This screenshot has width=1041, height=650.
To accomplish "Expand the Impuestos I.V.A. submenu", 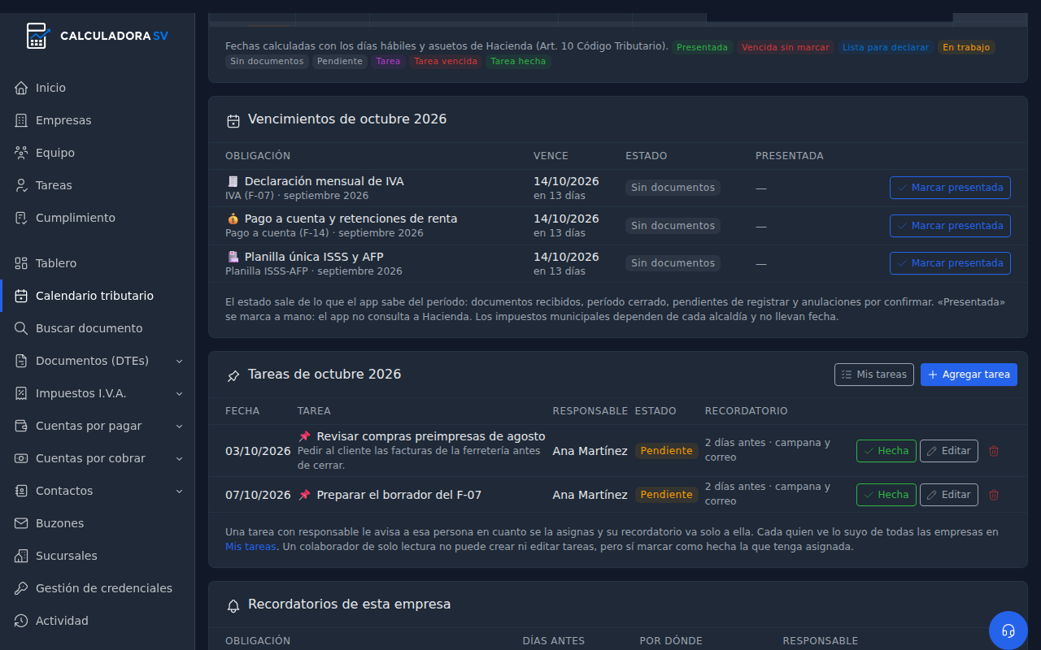I will coord(180,393).
